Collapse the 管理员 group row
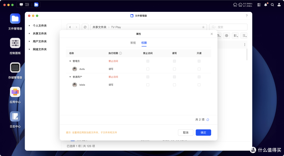The width and height of the screenshot is (284, 156). [70, 61]
